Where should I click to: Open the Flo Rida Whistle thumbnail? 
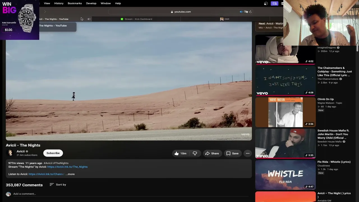[x=285, y=175]
